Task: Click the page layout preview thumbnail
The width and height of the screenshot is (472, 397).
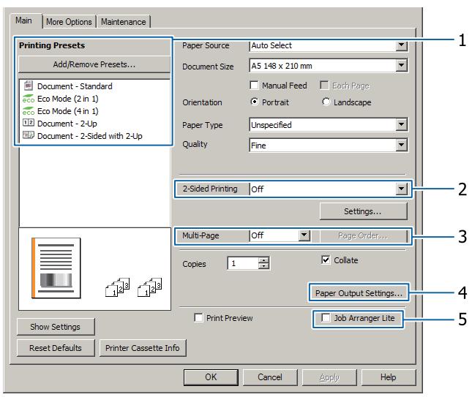Action: 56,268
